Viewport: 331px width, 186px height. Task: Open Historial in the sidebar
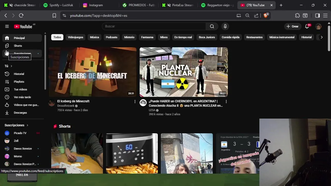point(22,74)
